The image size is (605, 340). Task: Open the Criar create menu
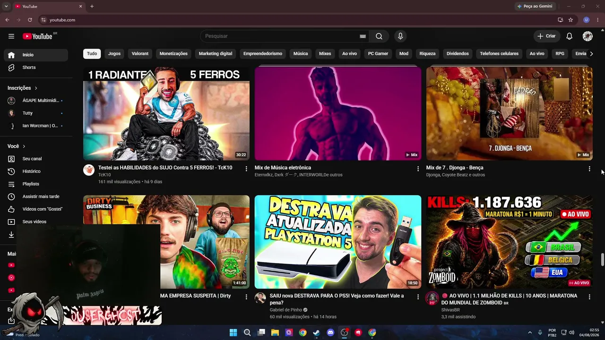(547, 36)
